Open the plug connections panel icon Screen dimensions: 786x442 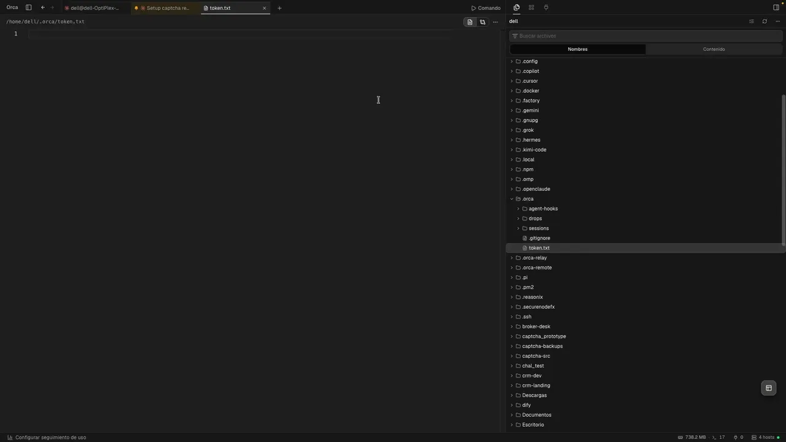click(546, 7)
